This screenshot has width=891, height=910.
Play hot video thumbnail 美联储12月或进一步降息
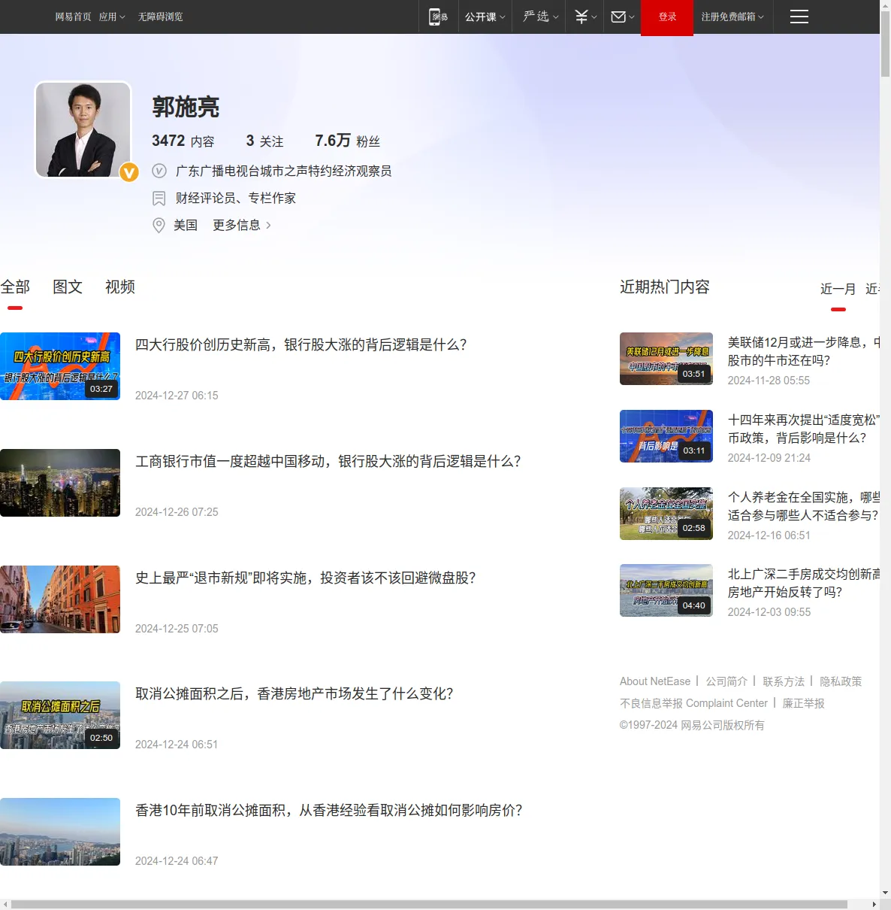(x=666, y=359)
